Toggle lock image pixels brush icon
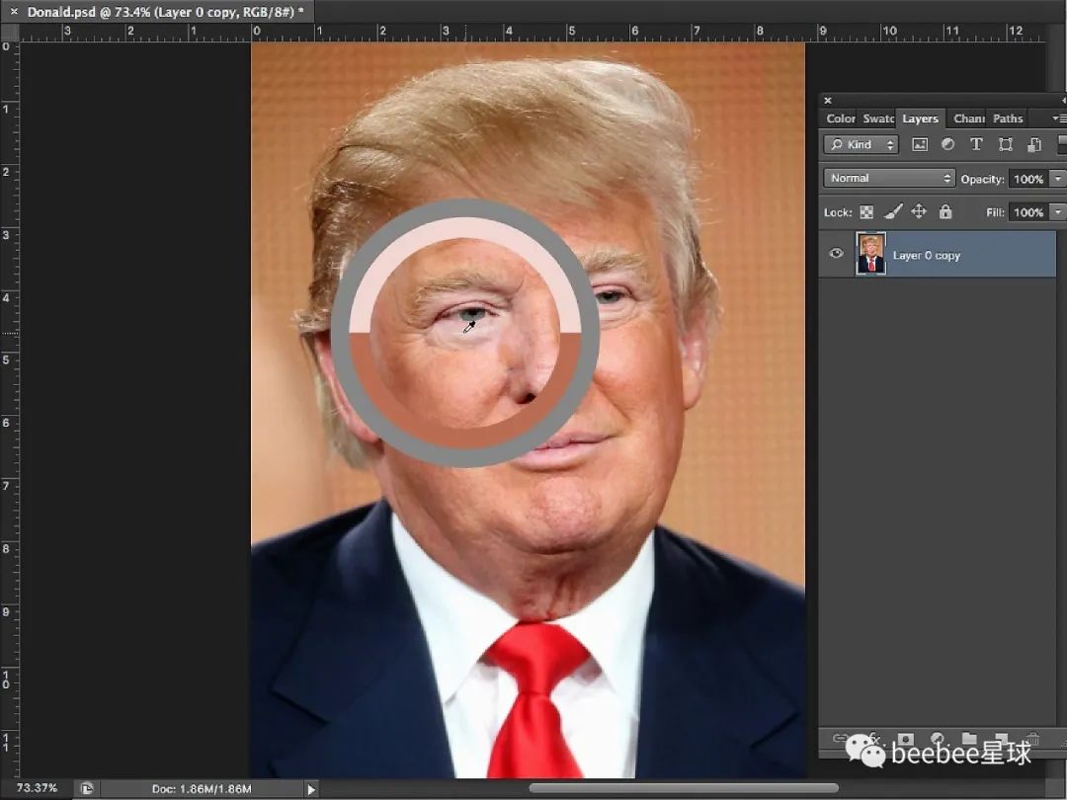The width and height of the screenshot is (1067, 800). click(x=892, y=211)
